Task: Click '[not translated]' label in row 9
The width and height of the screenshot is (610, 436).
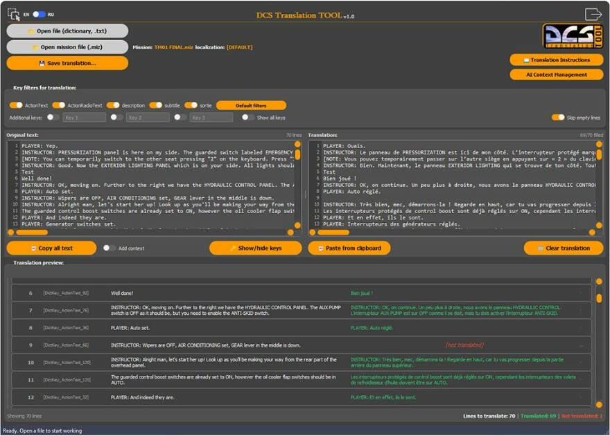Action: coord(465,345)
